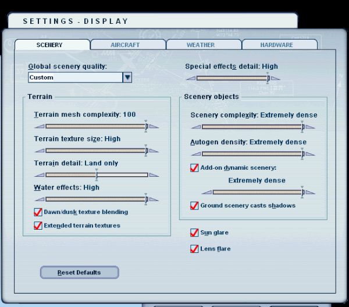The image size is (349, 307).
Task: Open the Global scenery quality dropdown arrow
Action: (127, 77)
